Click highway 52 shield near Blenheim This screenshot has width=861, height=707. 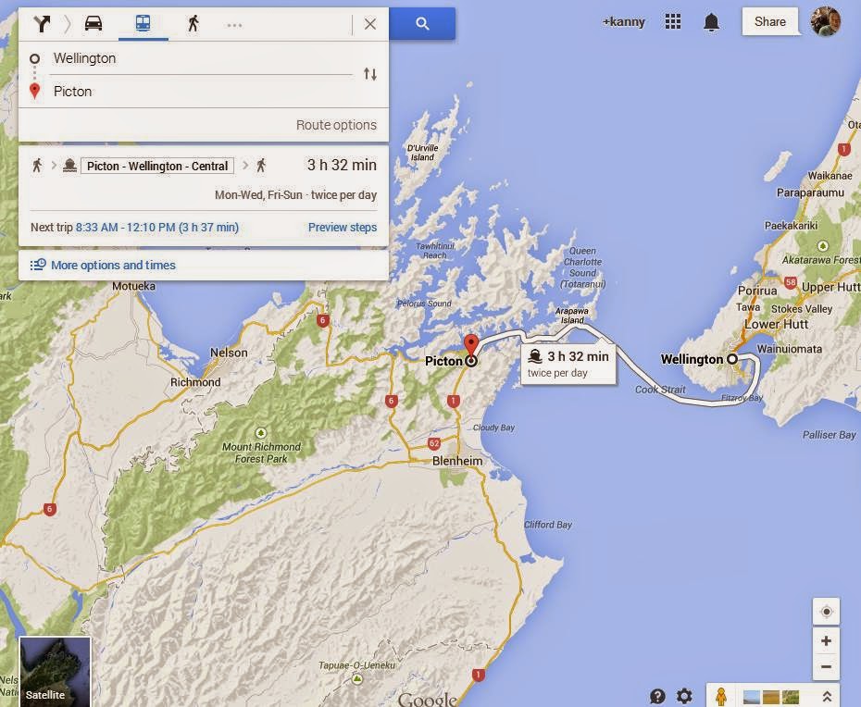point(434,443)
